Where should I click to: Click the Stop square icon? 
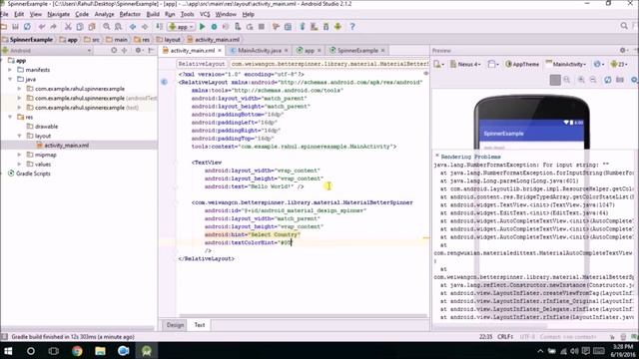tap(262, 27)
